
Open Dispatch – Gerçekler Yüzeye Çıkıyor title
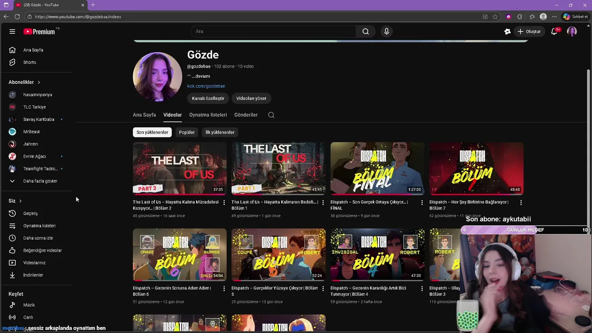(x=275, y=291)
